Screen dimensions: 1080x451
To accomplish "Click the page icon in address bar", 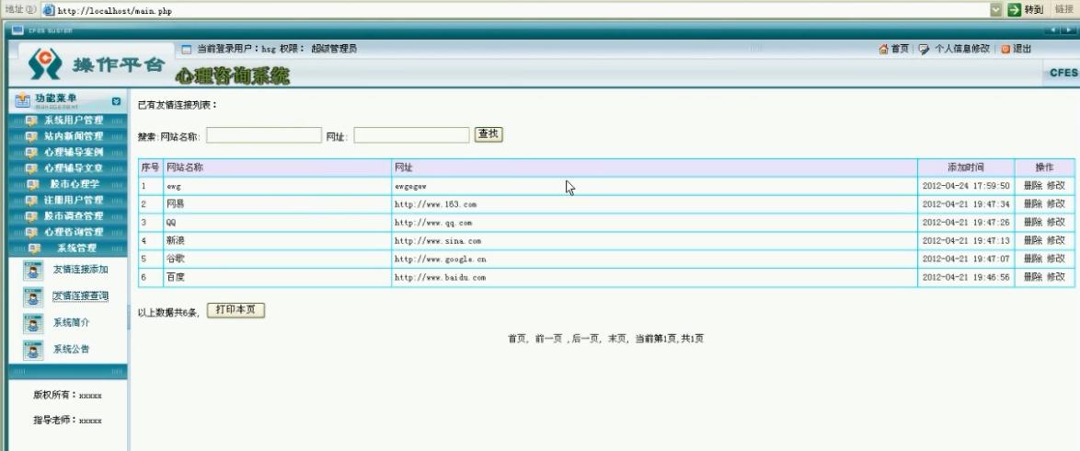I will 48,10.
